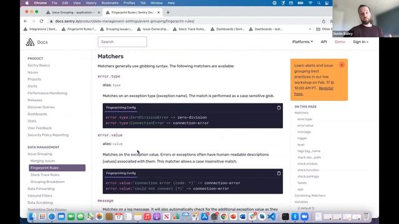Viewport: 399px width, 224px height.
Task: Open the Integrations bookmark
Action: (41, 29)
